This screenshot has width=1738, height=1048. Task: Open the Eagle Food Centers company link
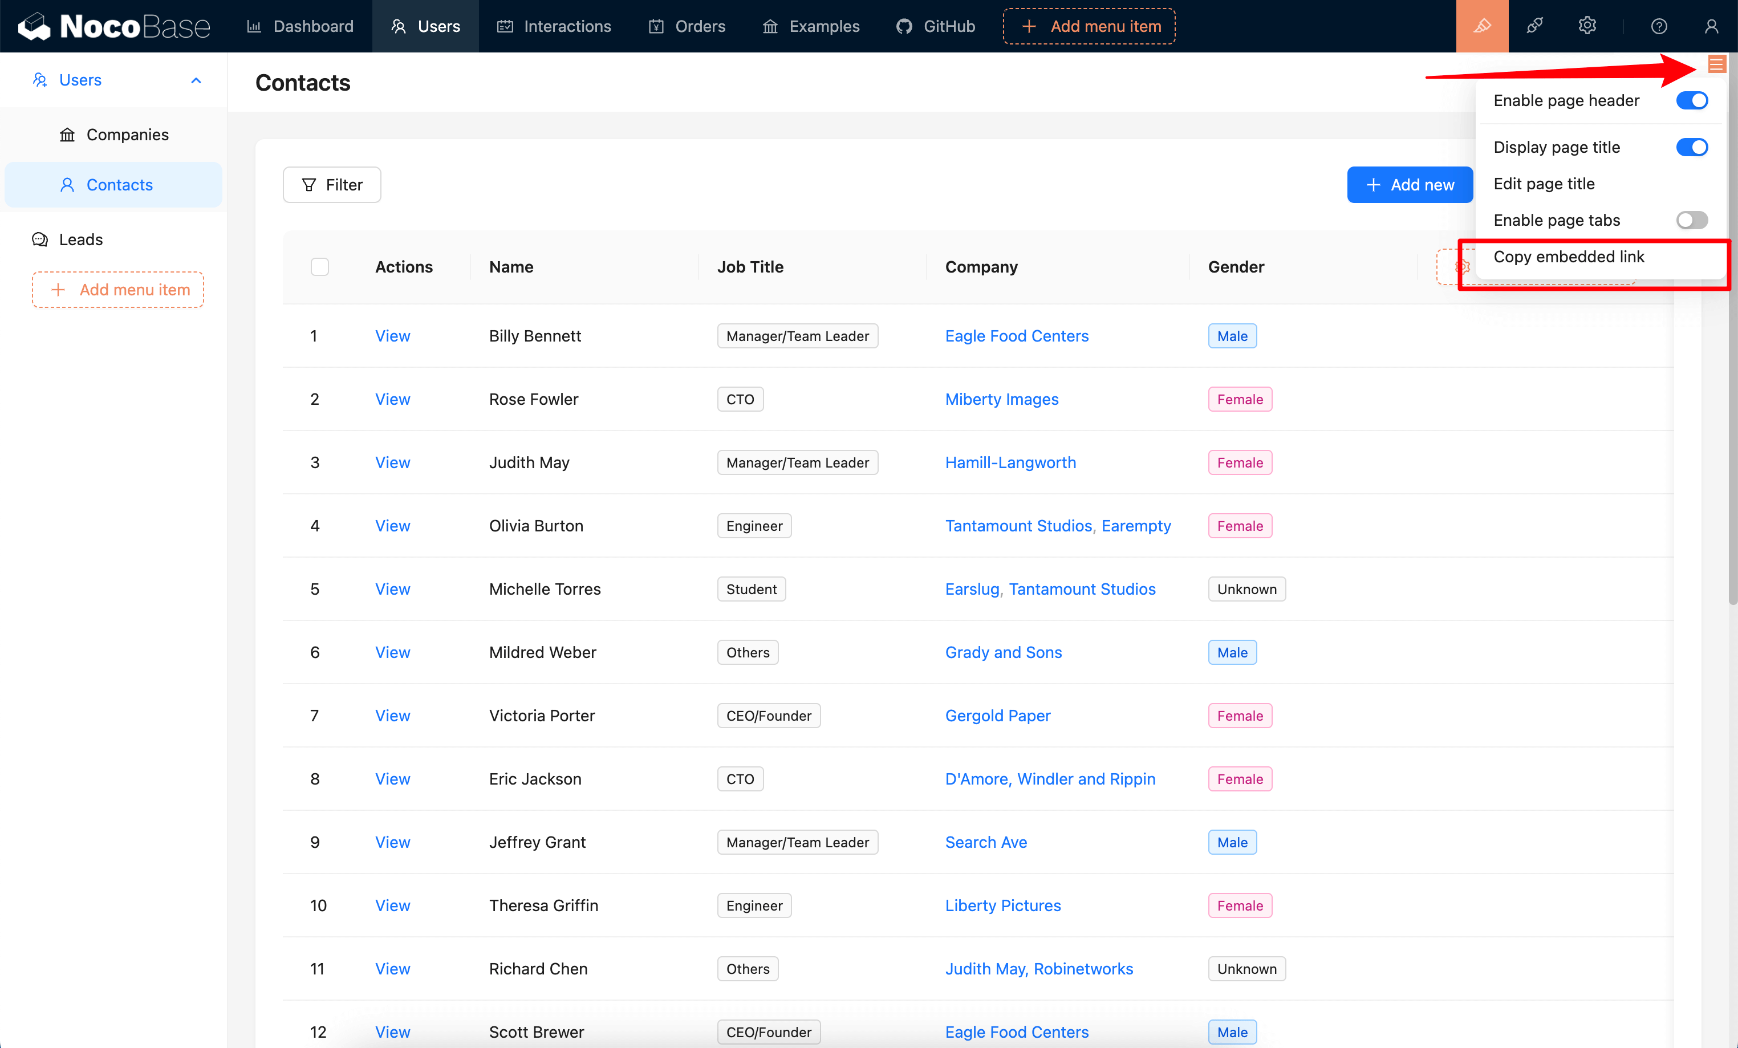click(x=1017, y=336)
